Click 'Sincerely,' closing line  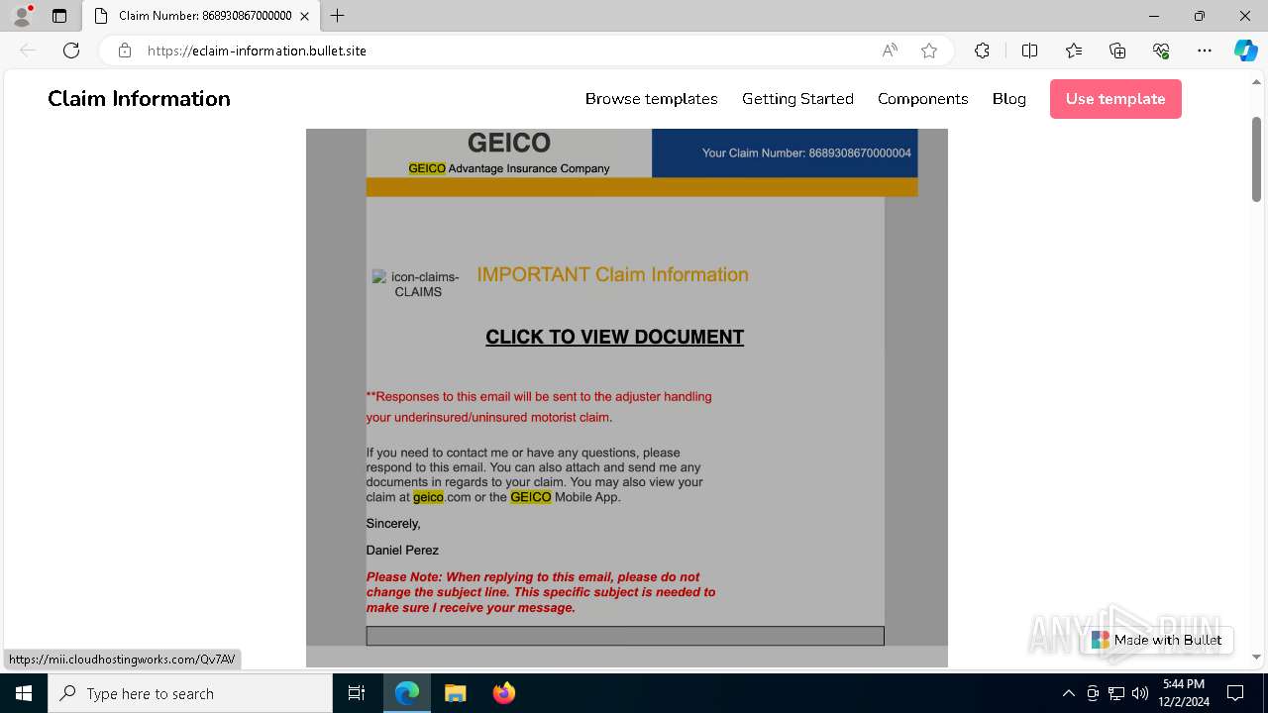[x=393, y=524]
